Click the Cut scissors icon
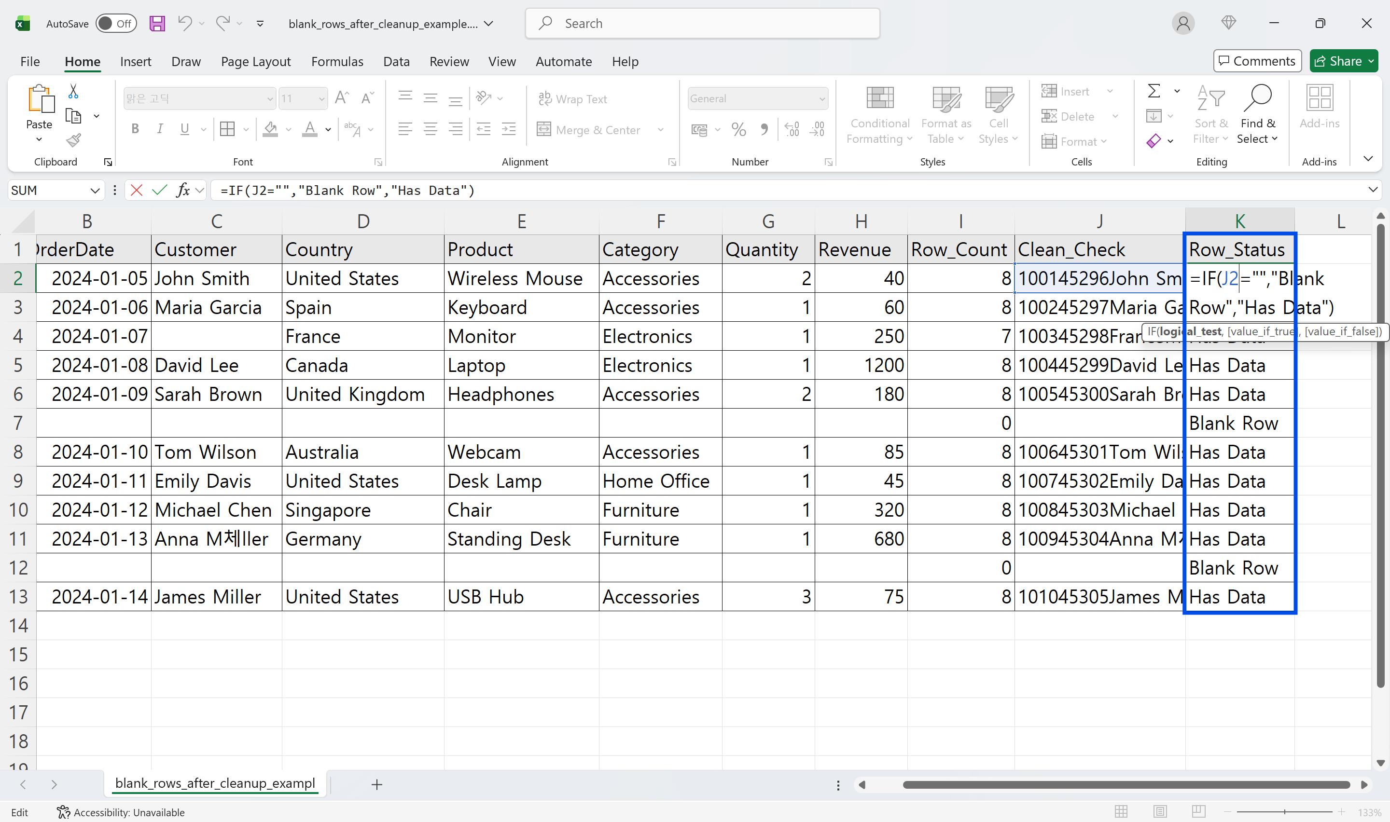The image size is (1390, 822). coord(73,91)
